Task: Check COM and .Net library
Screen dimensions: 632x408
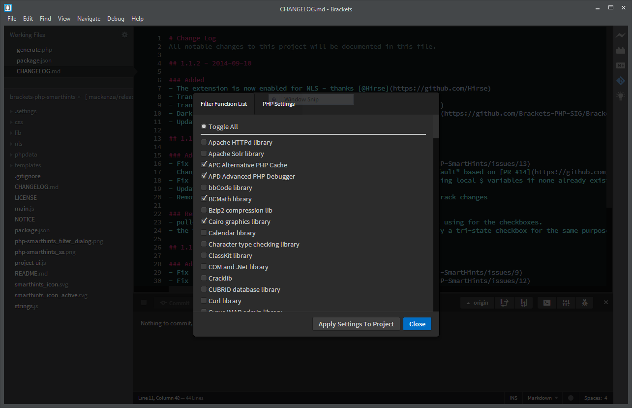Action: click(204, 267)
